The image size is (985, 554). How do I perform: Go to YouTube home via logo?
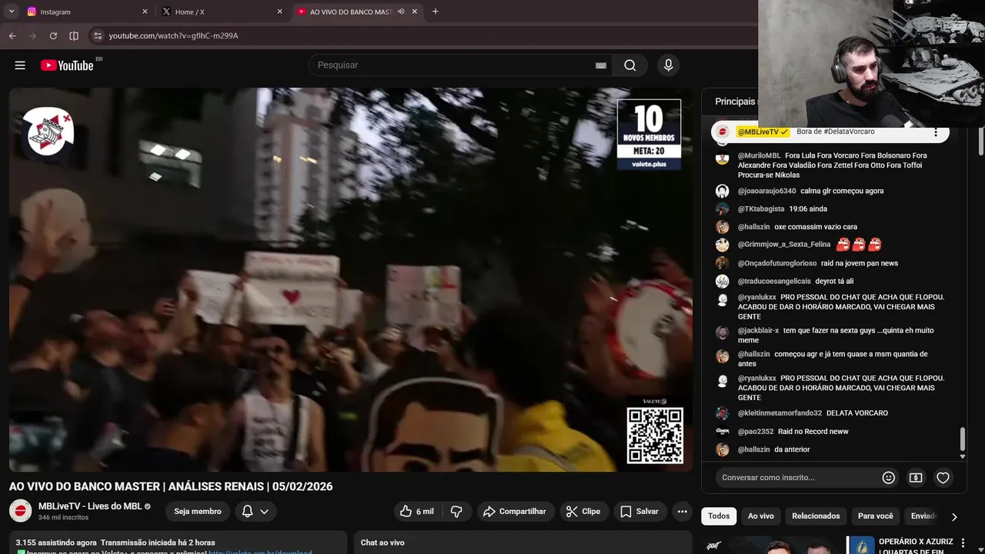(68, 65)
